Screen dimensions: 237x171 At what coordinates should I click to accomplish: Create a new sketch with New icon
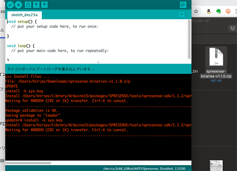[x=28, y=5]
